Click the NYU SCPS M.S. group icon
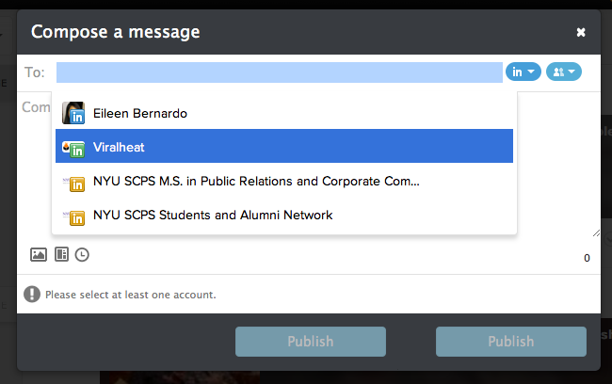The height and width of the screenshot is (384, 612). click(74, 182)
